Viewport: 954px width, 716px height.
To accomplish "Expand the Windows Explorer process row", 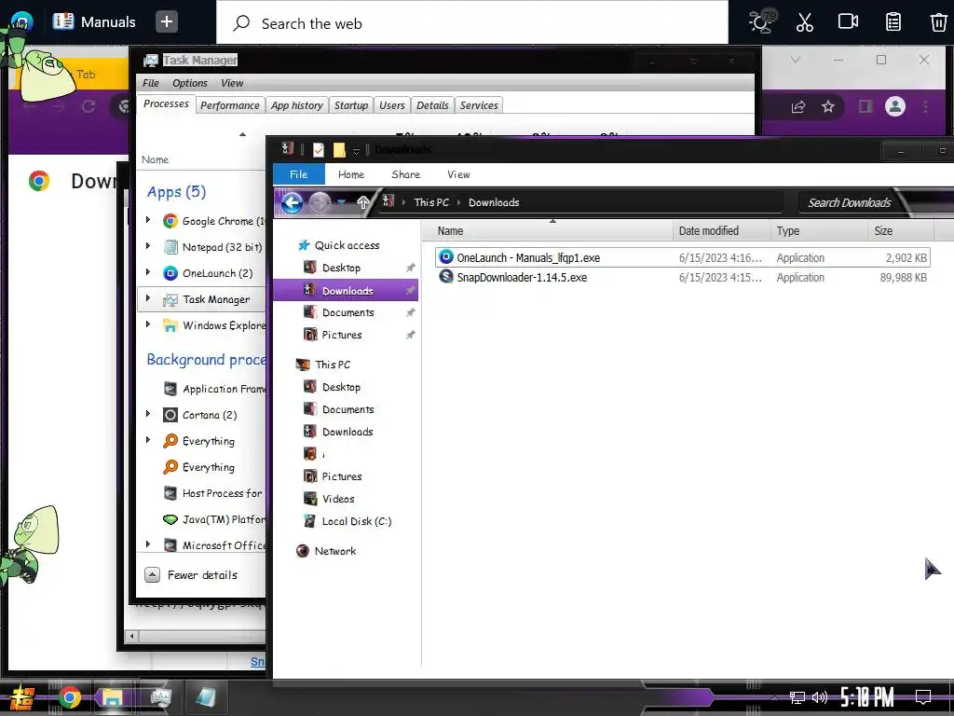I will click(148, 324).
